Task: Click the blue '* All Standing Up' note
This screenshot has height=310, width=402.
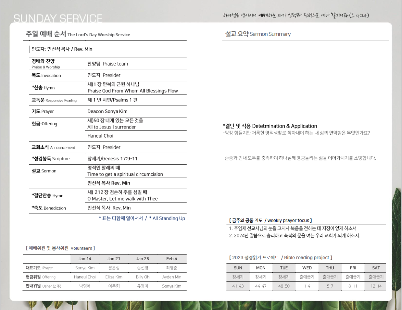Action: pos(167,218)
